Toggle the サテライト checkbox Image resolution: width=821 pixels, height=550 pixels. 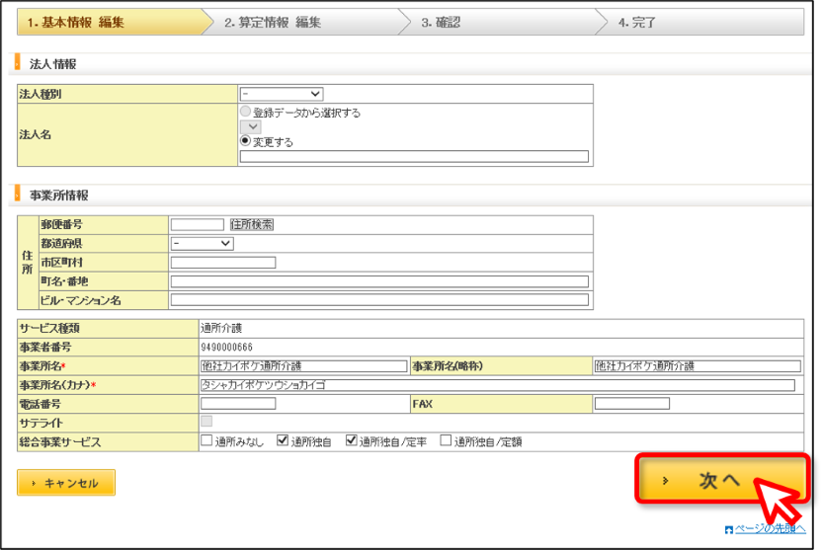206,422
